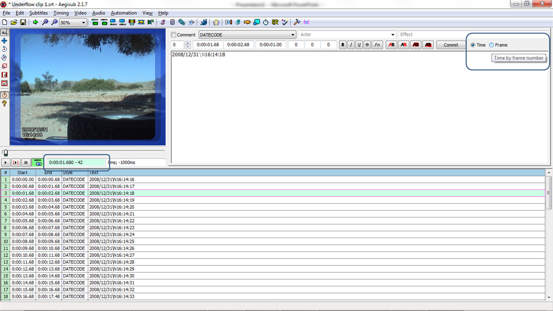Toggle Bold formatting button
This screenshot has height=311, width=553.
pyautogui.click(x=343, y=45)
